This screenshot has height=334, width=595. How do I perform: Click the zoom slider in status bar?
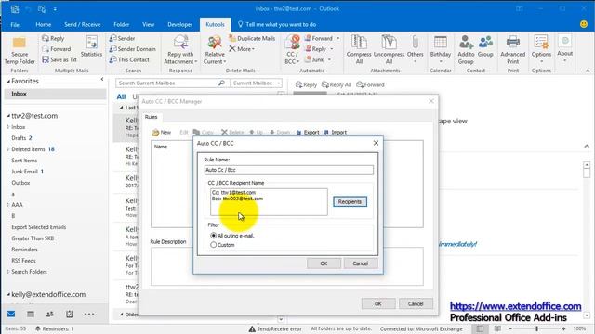[x=536, y=328]
